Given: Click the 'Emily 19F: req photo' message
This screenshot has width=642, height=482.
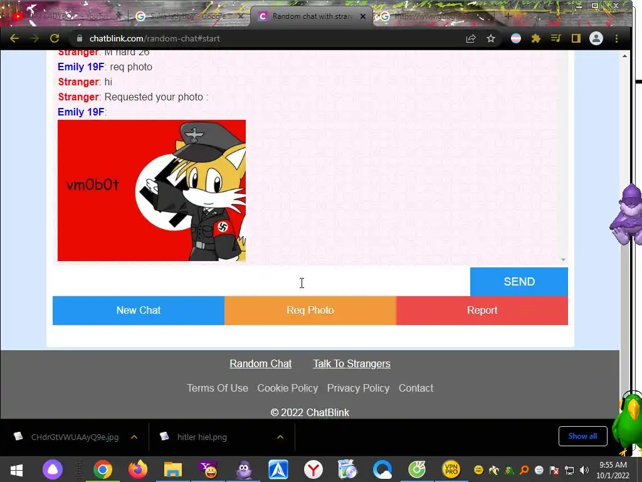Looking at the screenshot, I should pos(105,67).
